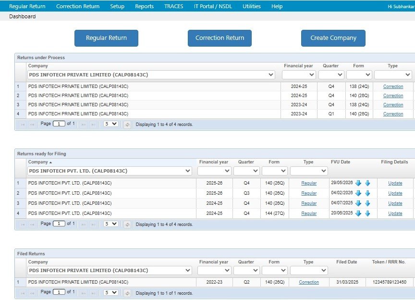Go to first page in Returns under Process
The width and height of the screenshot is (415, 300).
pyautogui.click(x=23, y=125)
